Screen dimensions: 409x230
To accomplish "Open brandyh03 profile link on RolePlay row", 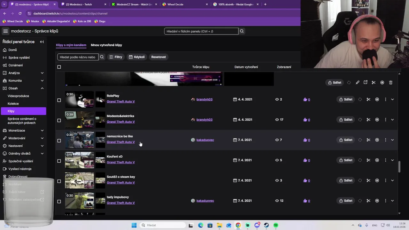I will pos(204,99).
